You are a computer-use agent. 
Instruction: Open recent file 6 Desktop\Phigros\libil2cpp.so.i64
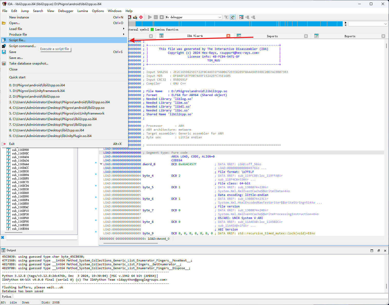(64, 119)
